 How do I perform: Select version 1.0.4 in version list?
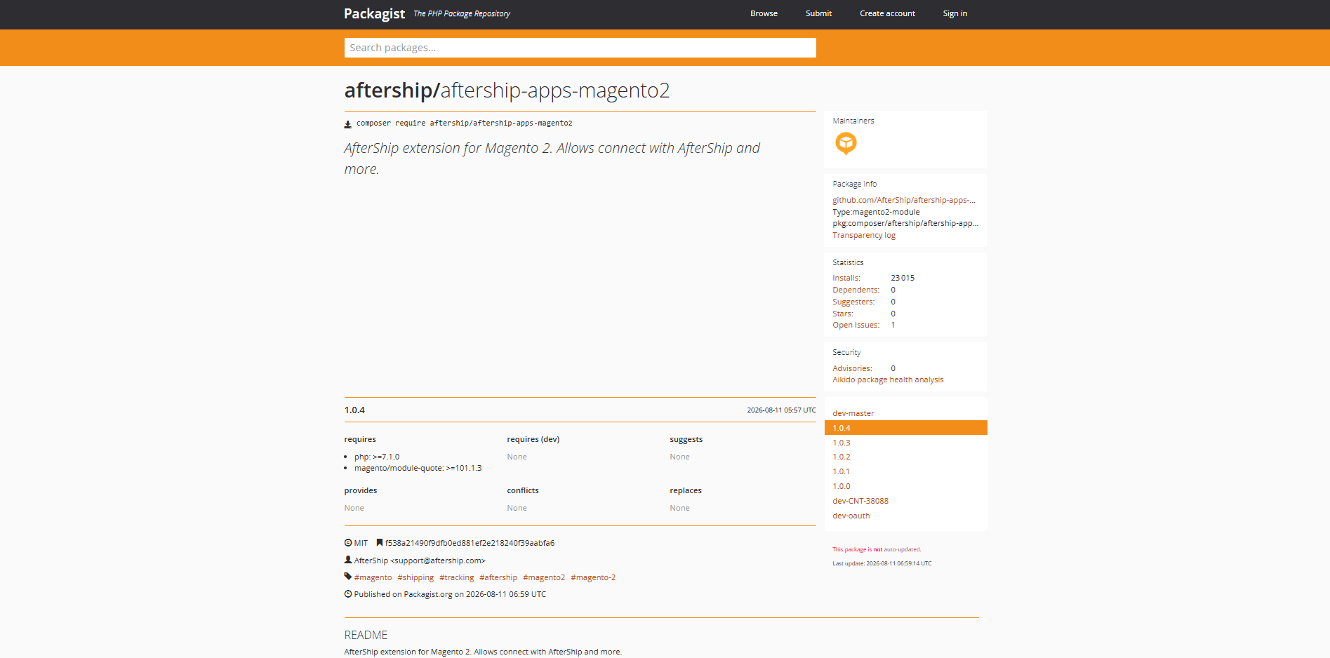905,428
